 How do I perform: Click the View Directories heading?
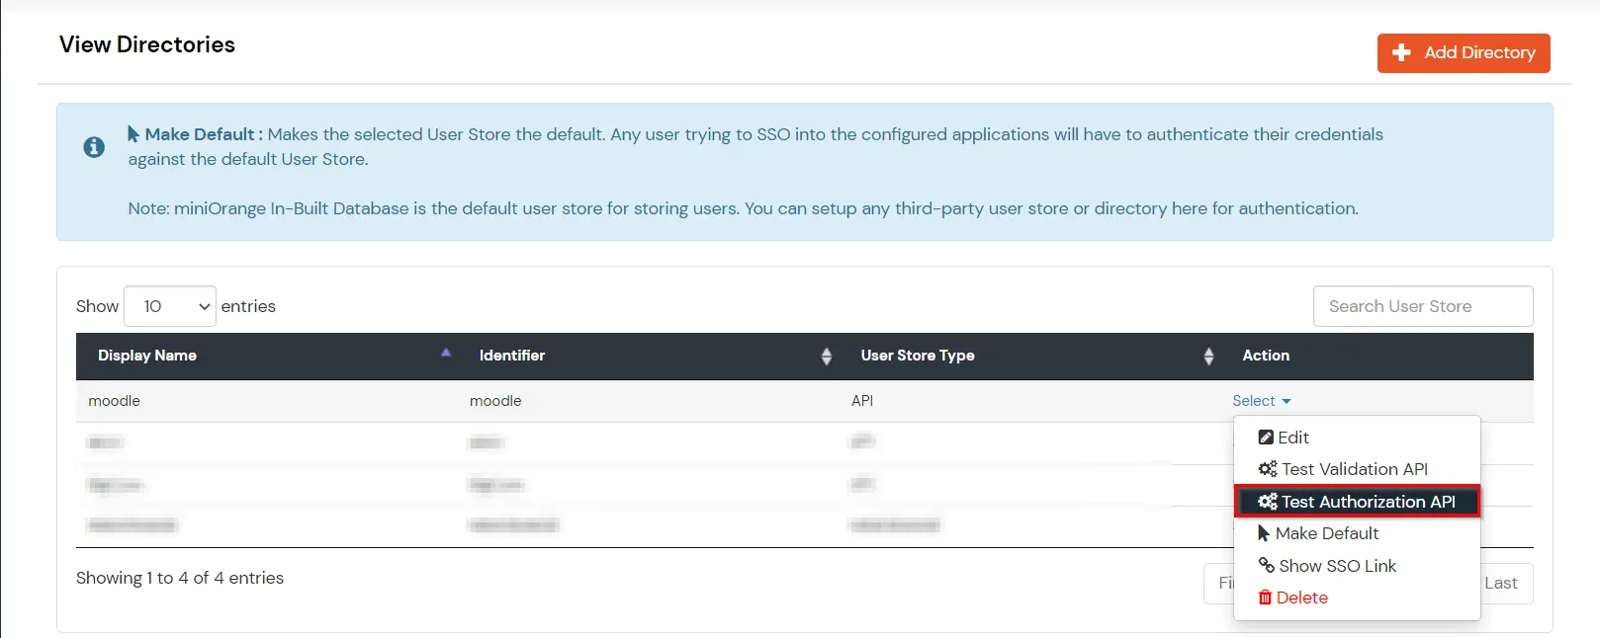(x=147, y=44)
